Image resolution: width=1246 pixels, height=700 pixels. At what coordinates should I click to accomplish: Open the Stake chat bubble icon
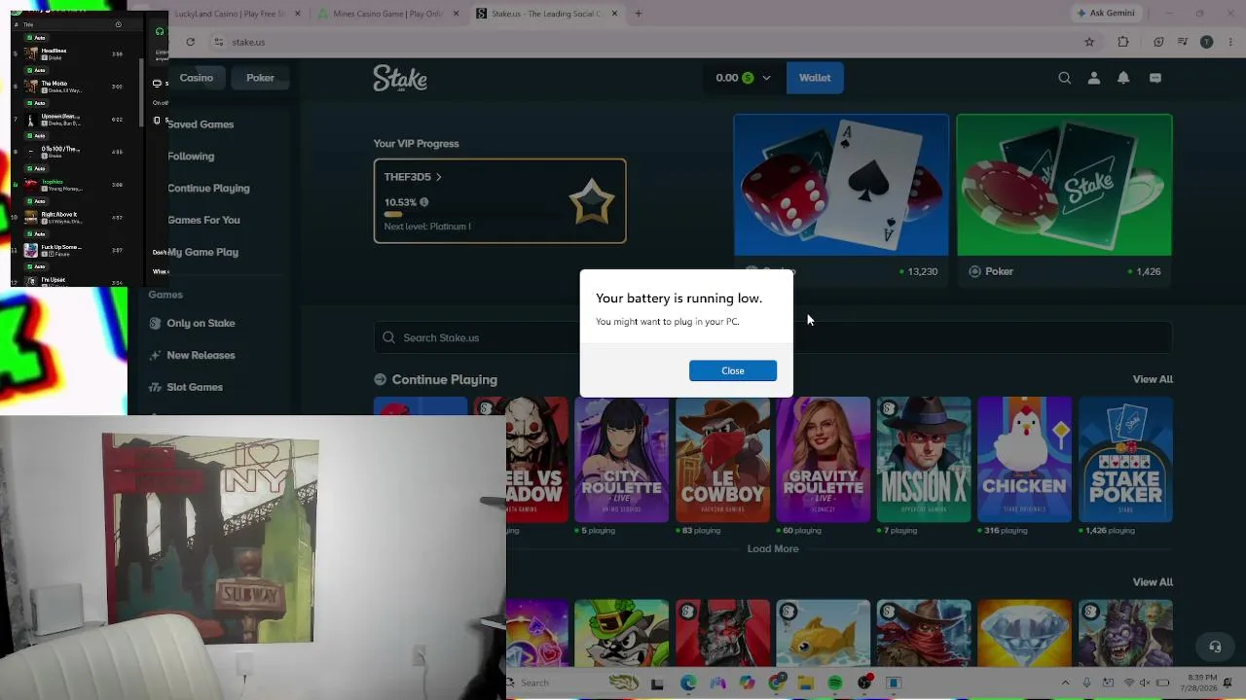[1155, 78]
